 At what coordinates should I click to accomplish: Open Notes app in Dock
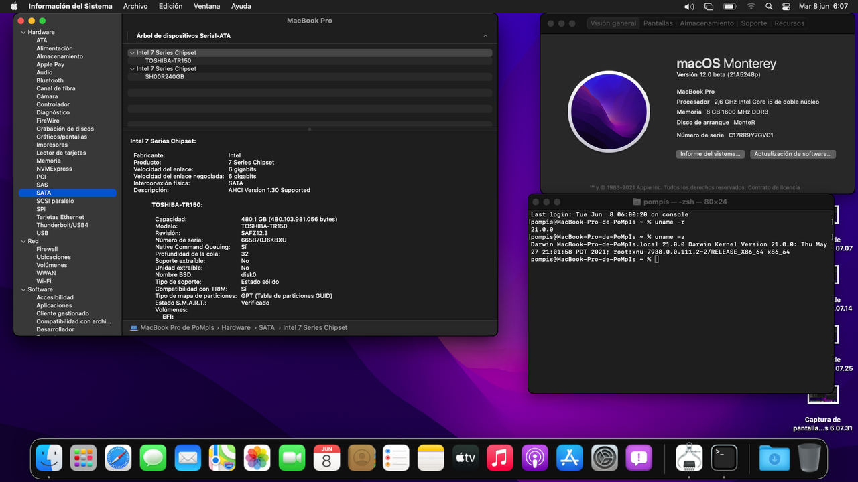point(431,458)
